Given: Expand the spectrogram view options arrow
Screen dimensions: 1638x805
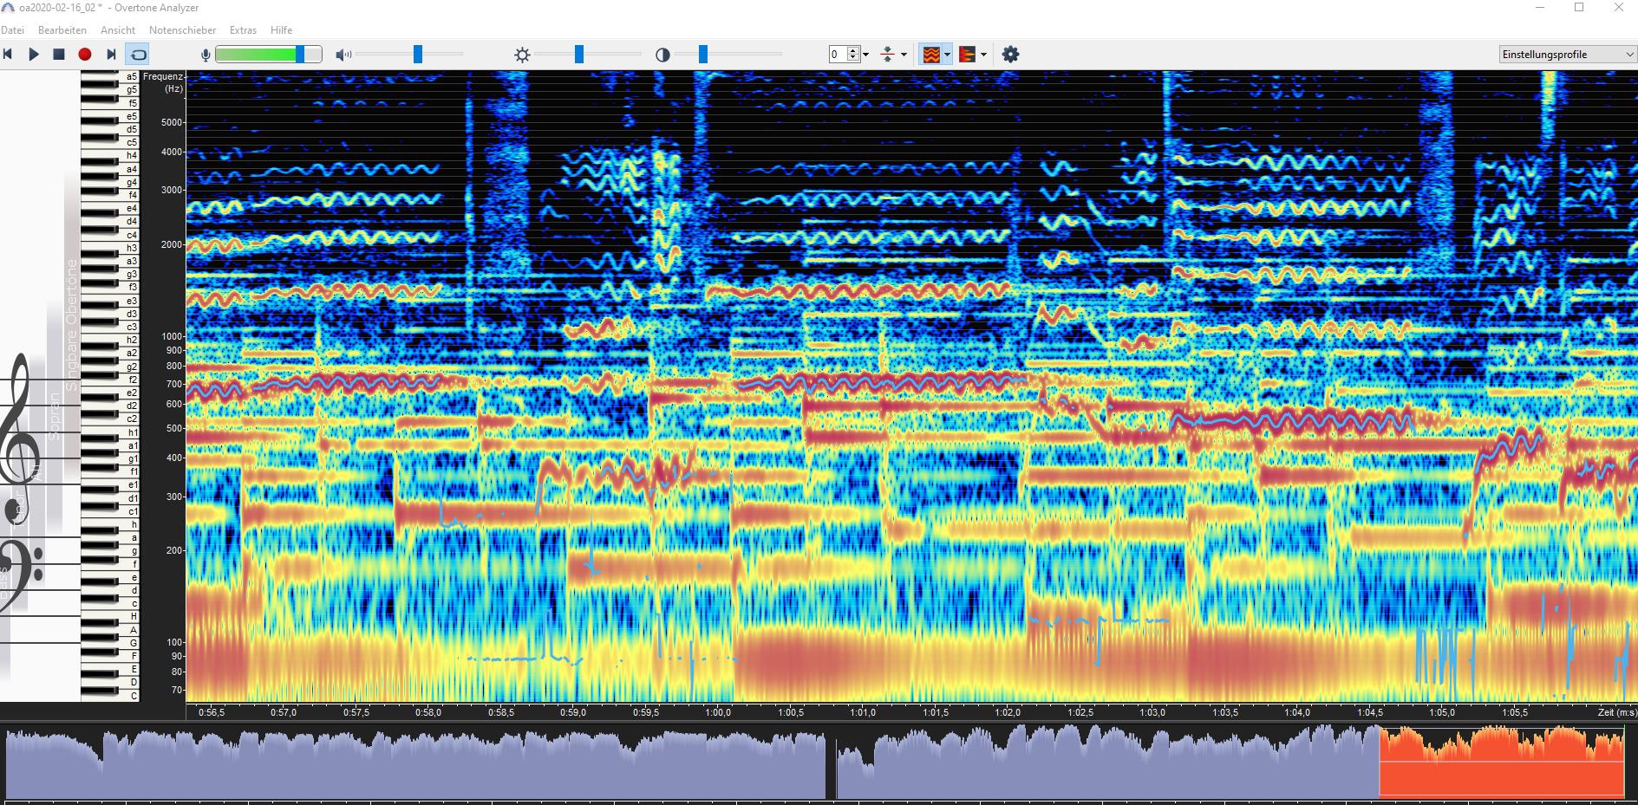Looking at the screenshot, I should [948, 55].
